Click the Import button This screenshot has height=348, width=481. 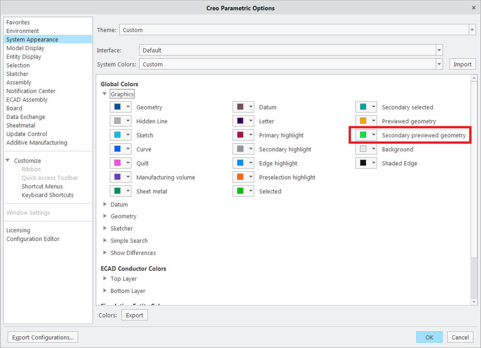[x=462, y=65]
